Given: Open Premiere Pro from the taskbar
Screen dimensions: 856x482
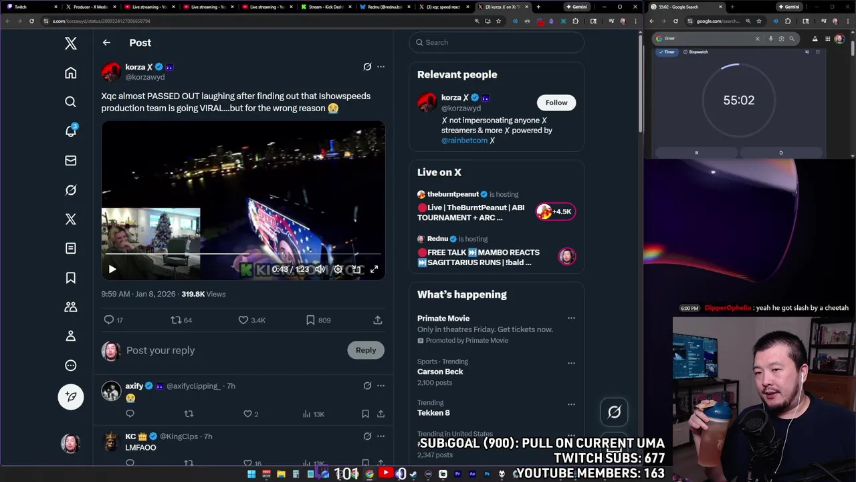Looking at the screenshot, I should pos(457,474).
